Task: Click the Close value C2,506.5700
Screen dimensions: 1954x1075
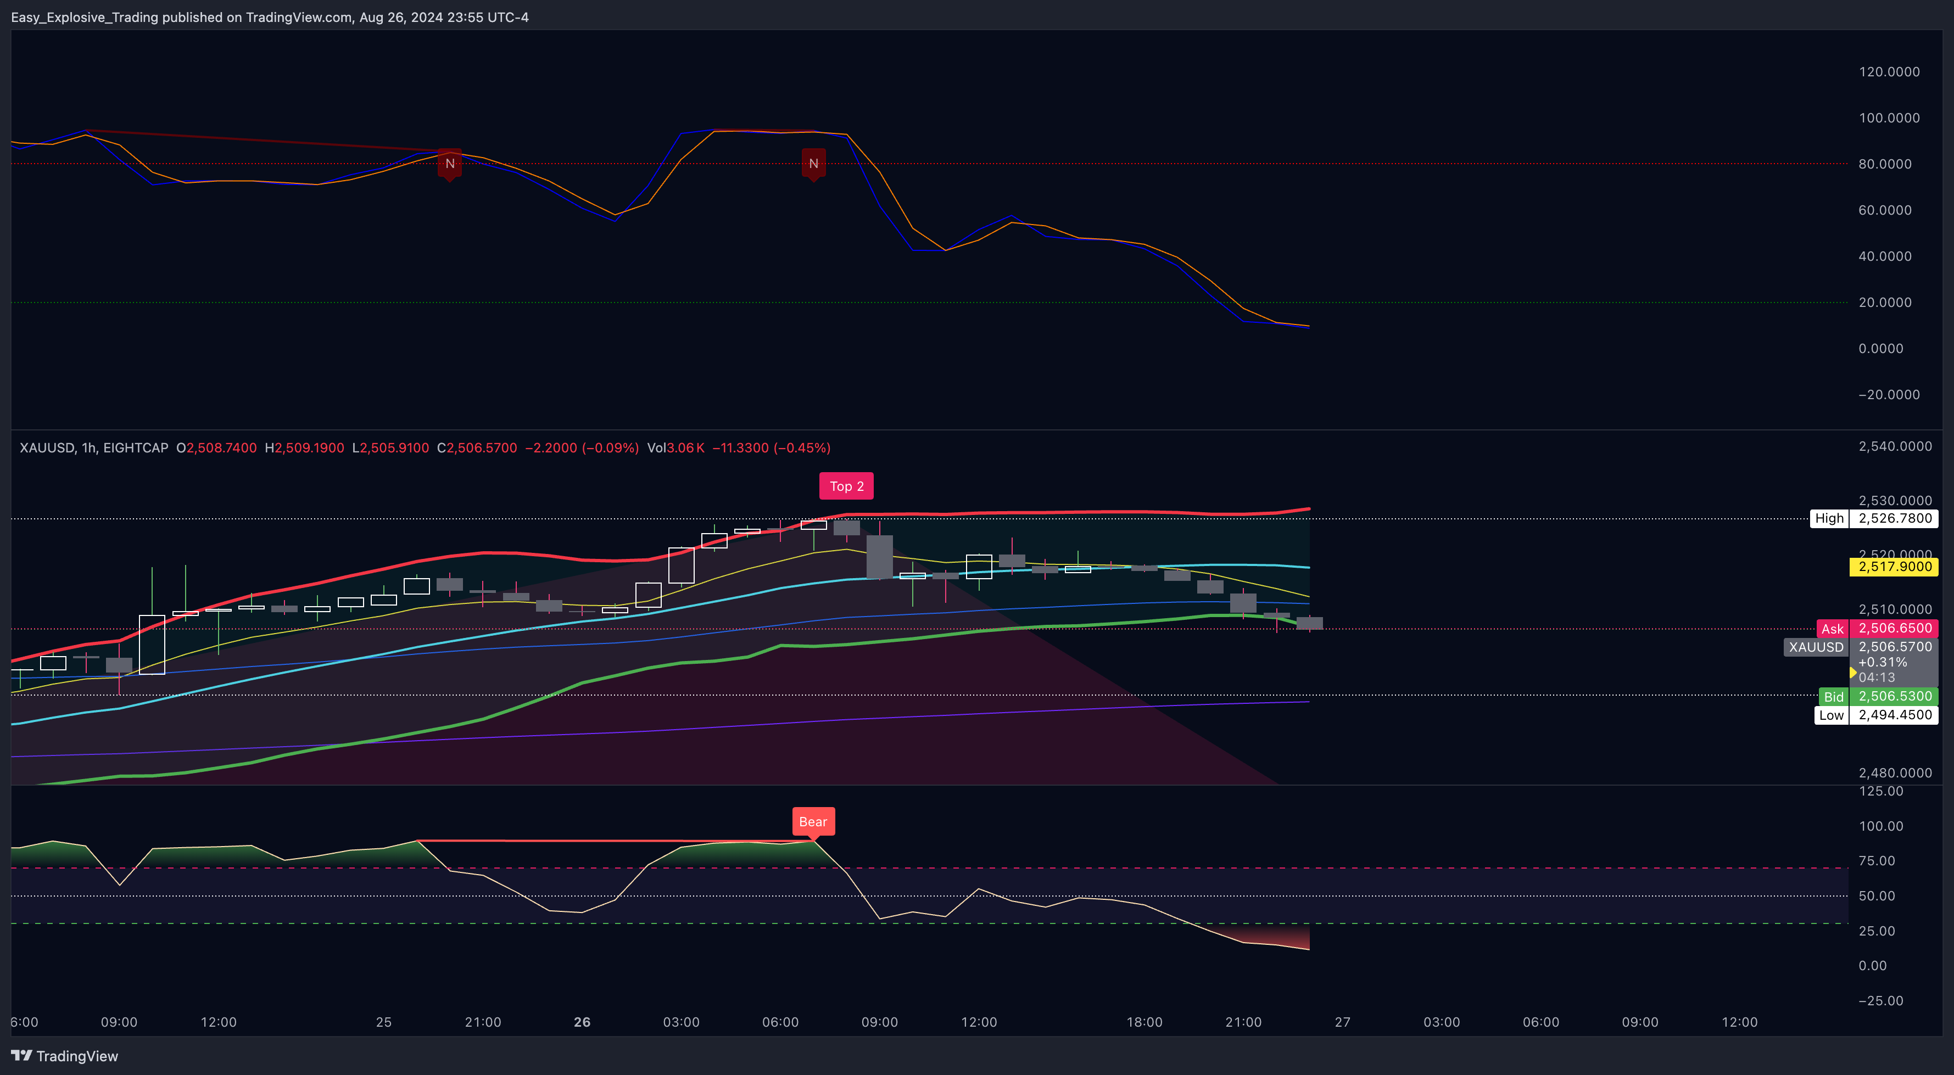Action: (x=477, y=448)
